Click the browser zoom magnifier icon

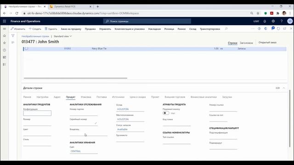252,13
